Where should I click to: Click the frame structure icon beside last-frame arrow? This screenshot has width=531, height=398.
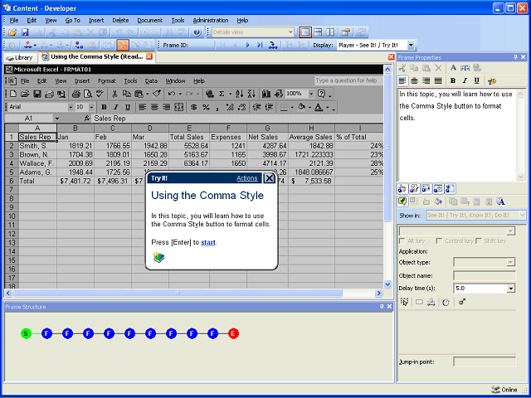tap(273, 45)
